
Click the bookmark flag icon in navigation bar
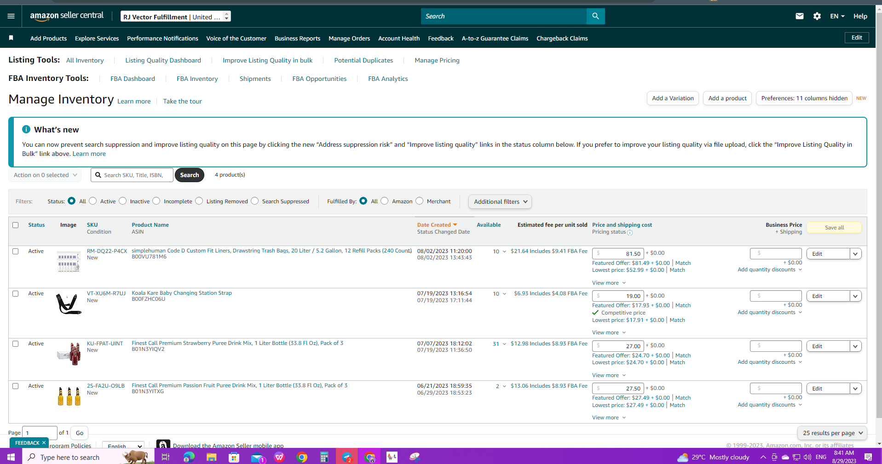[11, 38]
